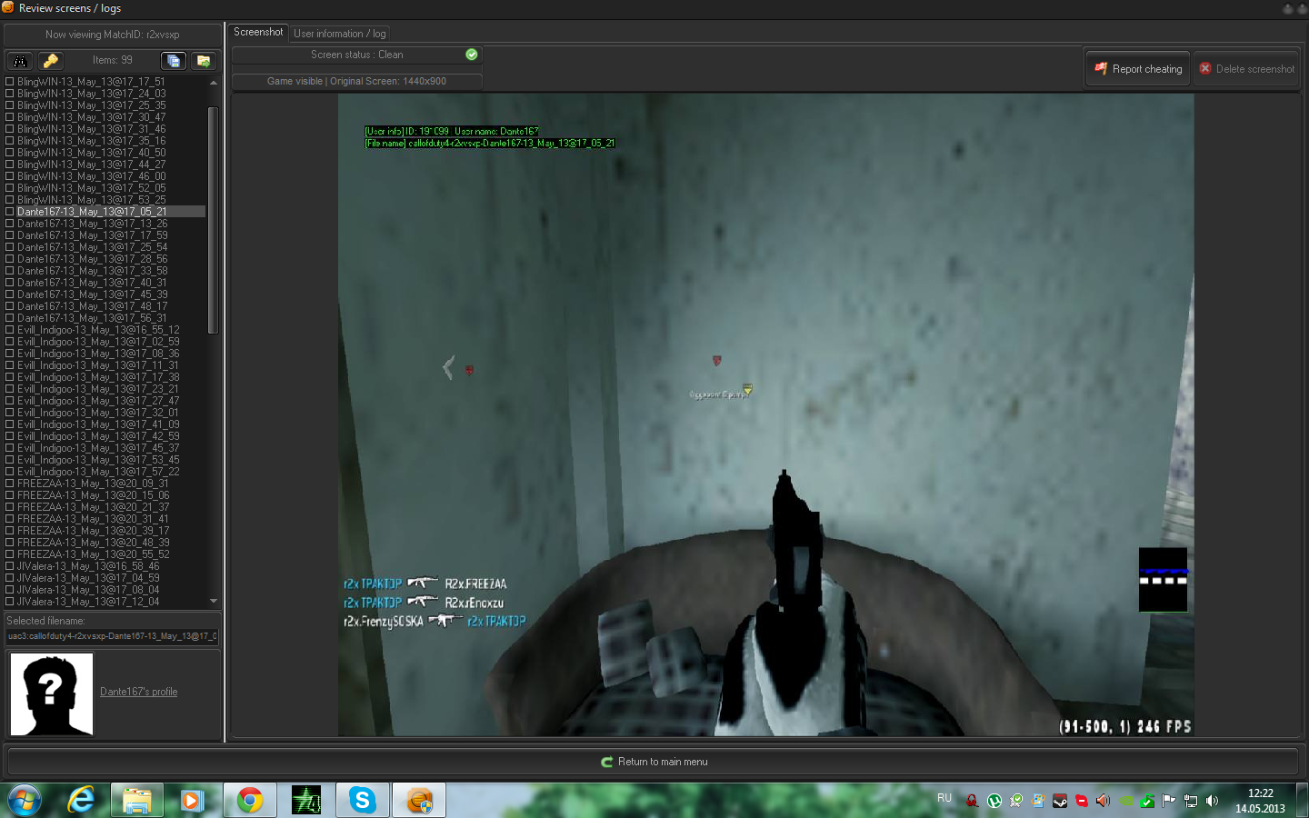Click the golden key icon
The image size is (1309, 818).
(x=51, y=61)
